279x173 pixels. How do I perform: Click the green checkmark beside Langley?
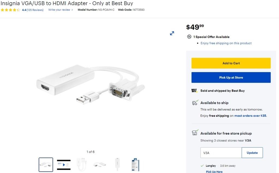point(202,166)
